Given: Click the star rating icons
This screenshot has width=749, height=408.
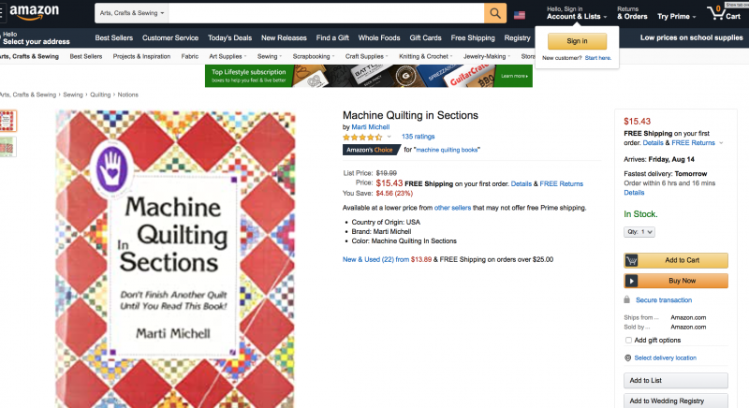Looking at the screenshot, I should pyautogui.click(x=362, y=137).
